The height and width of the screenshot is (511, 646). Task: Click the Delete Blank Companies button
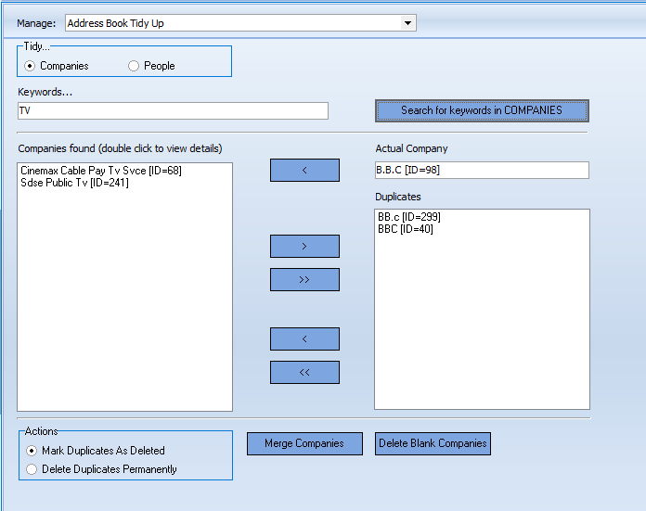[x=433, y=443]
